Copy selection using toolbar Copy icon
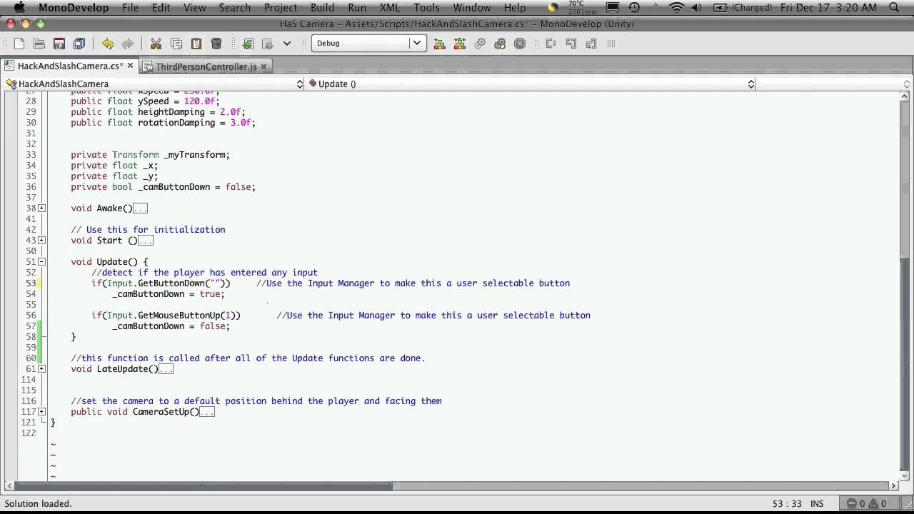 [x=176, y=44]
